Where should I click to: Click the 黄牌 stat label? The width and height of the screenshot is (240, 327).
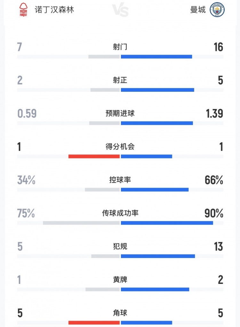click(120, 280)
